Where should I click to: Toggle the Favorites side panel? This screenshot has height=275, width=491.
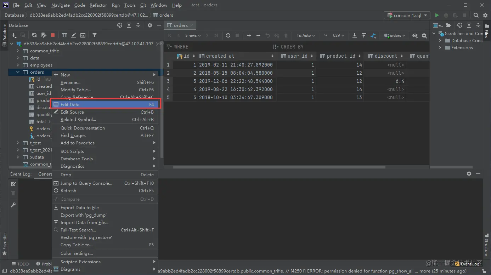click(x=5, y=244)
